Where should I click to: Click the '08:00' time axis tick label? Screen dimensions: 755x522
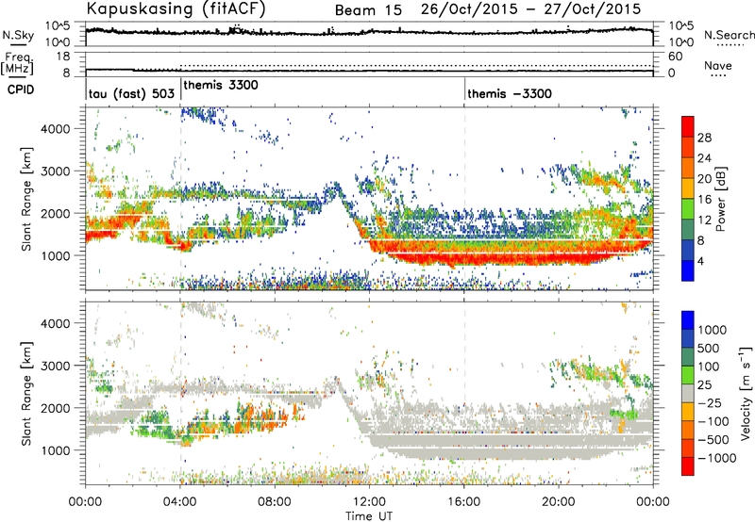point(275,502)
